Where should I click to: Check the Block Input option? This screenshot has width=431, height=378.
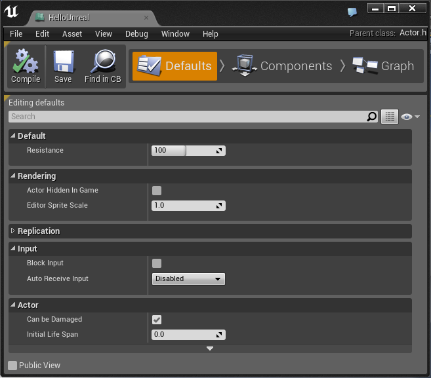[x=157, y=263]
